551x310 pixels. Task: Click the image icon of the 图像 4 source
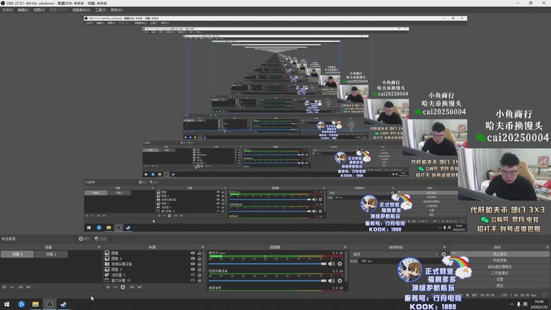click(107, 258)
